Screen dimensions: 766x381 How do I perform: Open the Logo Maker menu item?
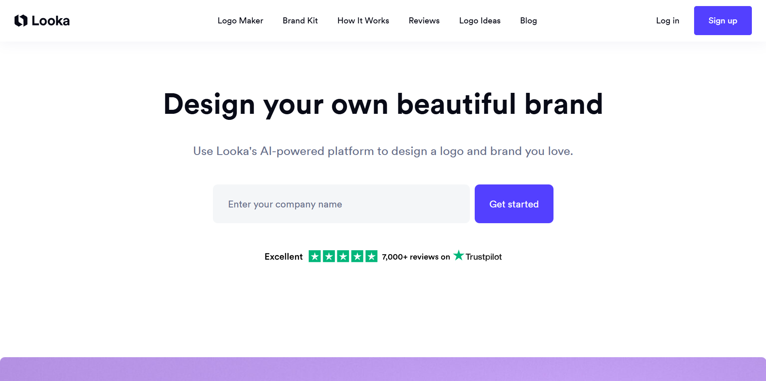[240, 21]
